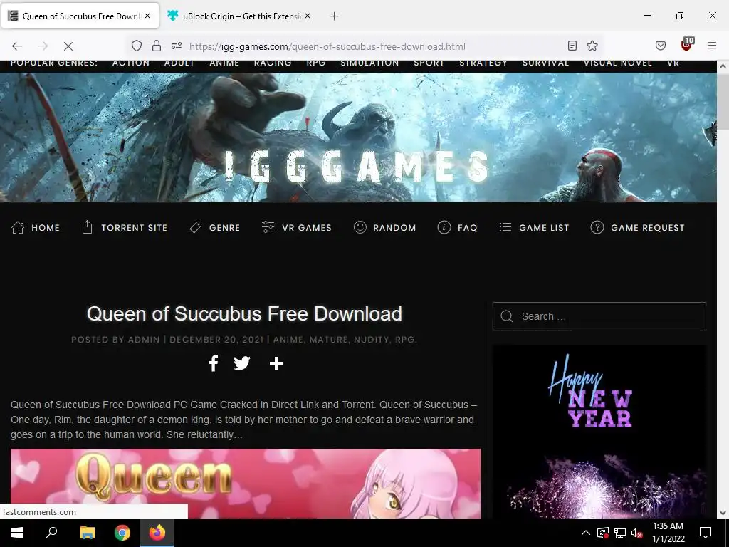
Task: Click the game request question icon
Action: [597, 227]
